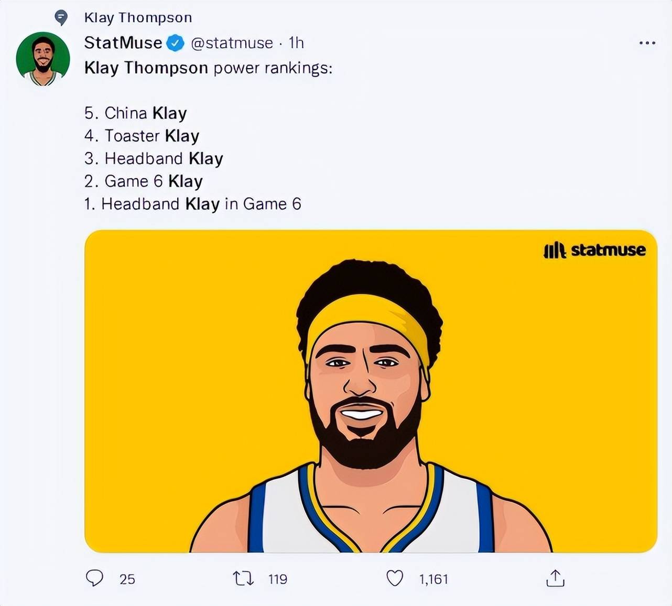This screenshot has height=606, width=672.
Task: Like the tweet with the heart icon
Action: pos(395,578)
